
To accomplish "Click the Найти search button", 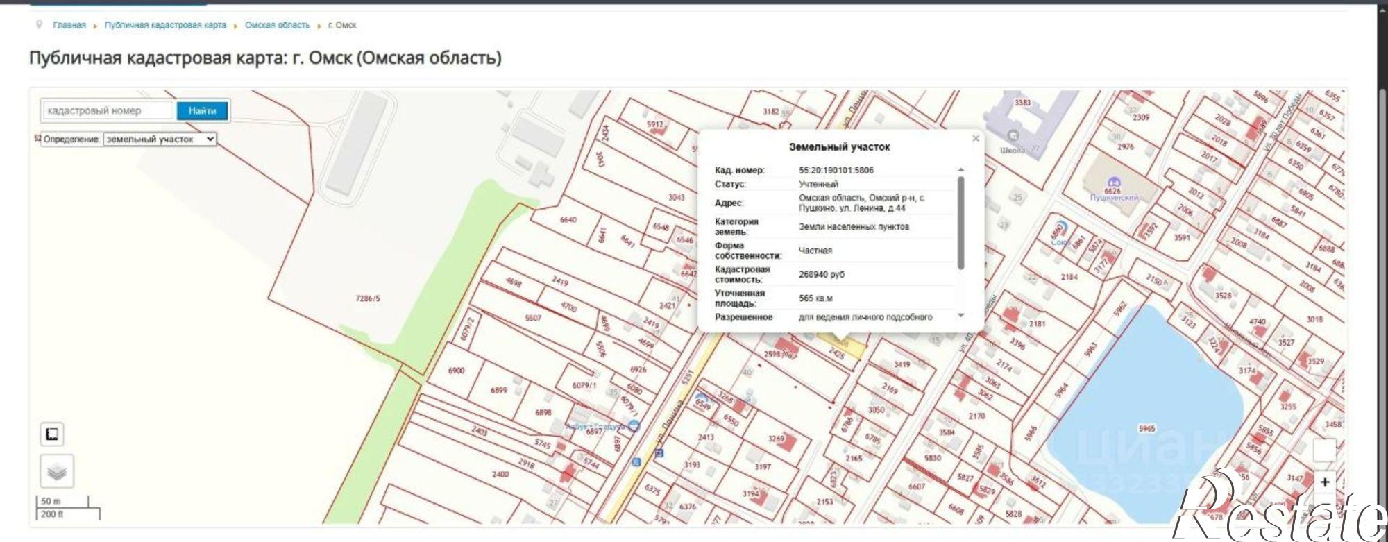I will tap(202, 110).
